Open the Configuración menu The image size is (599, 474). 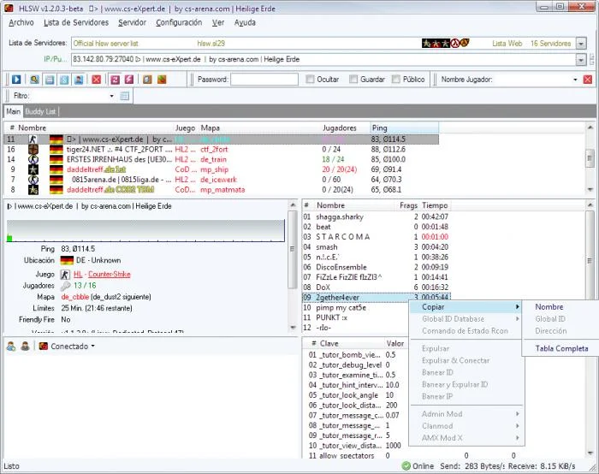(179, 22)
